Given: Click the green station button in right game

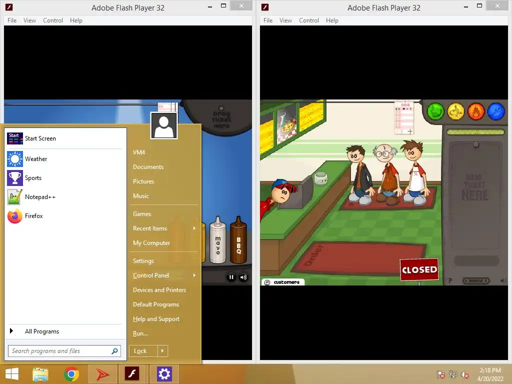Looking at the screenshot, I should point(435,111).
